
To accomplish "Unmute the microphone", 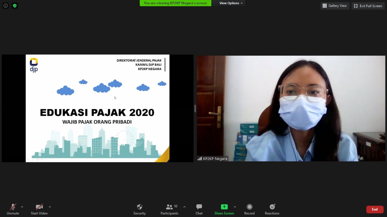I will (x=13, y=209).
